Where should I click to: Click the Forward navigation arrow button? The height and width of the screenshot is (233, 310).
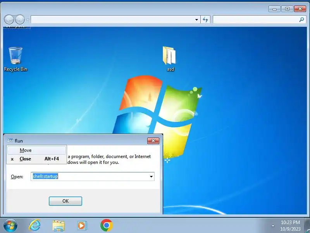coord(20,19)
